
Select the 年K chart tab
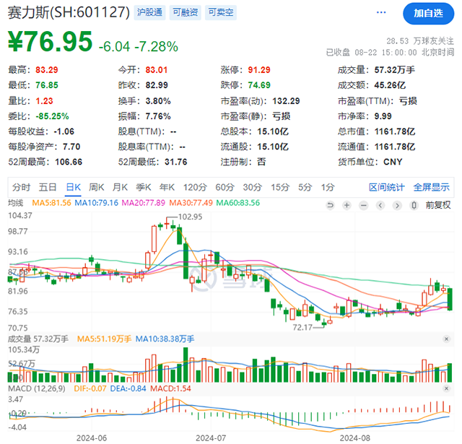[167, 187]
